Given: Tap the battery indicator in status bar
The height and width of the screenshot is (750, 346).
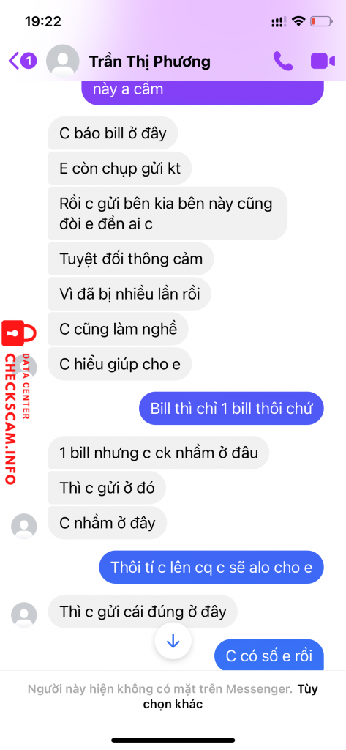Looking at the screenshot, I should point(321,21).
